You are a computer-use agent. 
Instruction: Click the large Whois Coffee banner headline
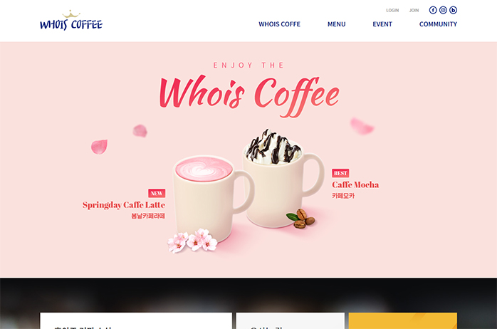249,95
